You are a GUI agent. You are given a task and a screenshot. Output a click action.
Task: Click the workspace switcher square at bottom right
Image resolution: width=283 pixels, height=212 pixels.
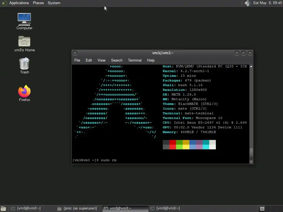pos(262,209)
